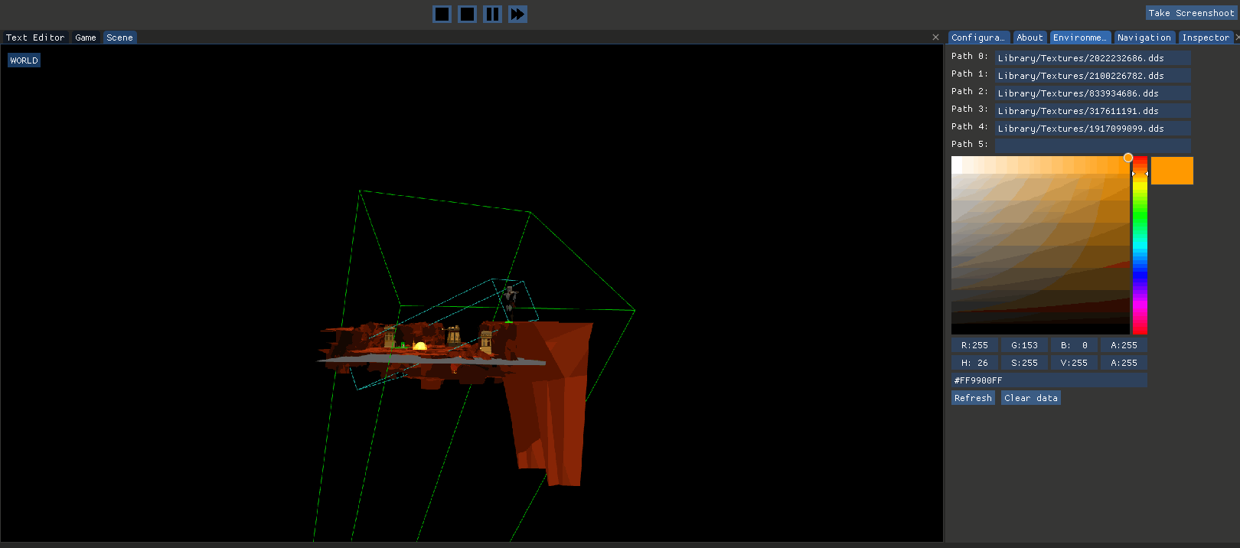This screenshot has width=1240, height=548.
Task: Click the V:255 value field
Action: [x=1074, y=363]
